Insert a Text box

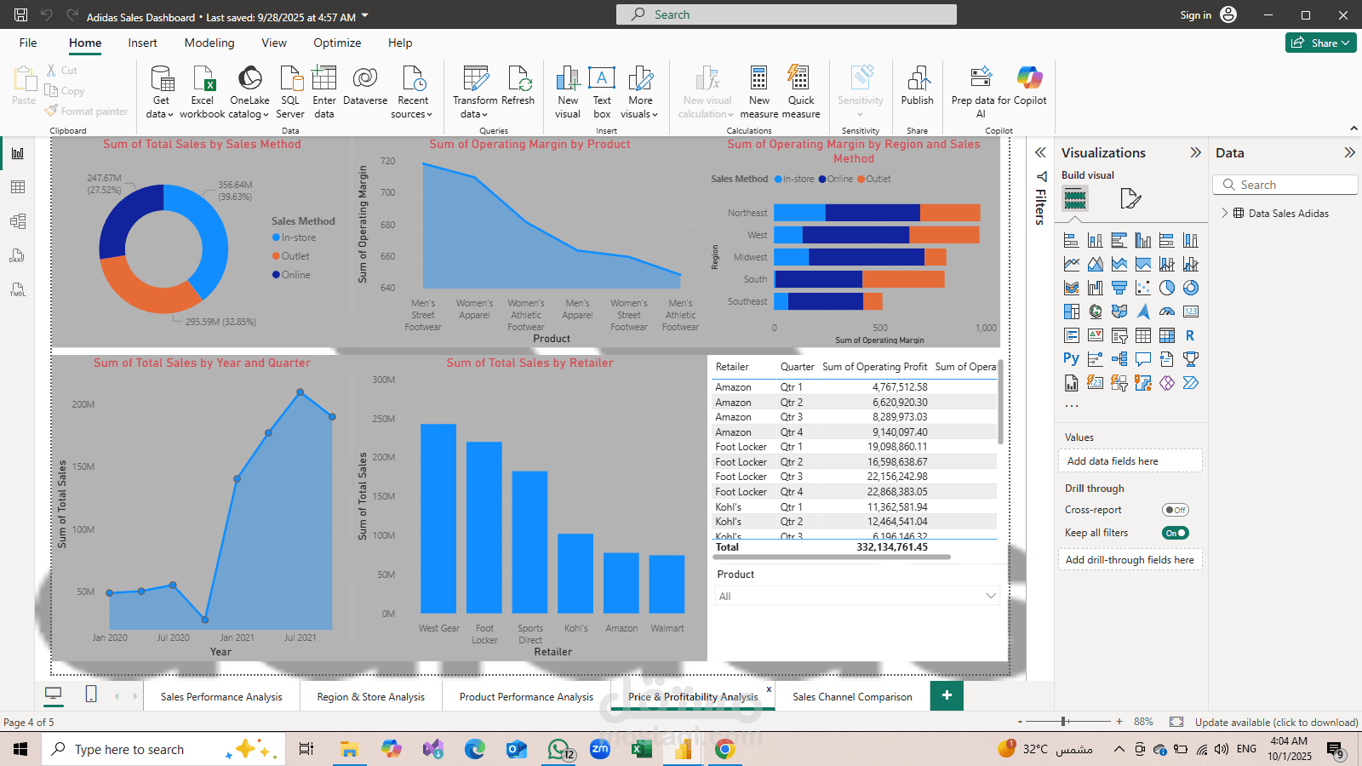point(602,80)
